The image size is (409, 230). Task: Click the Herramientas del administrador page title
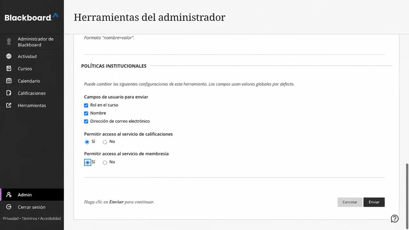(150, 17)
